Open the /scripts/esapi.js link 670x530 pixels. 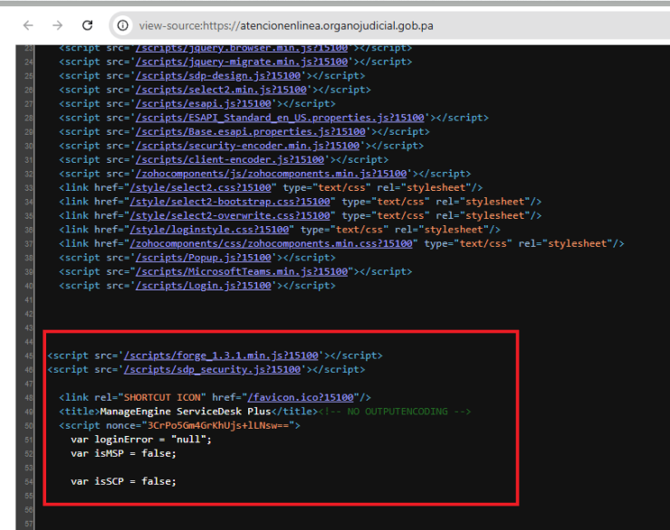coord(204,104)
